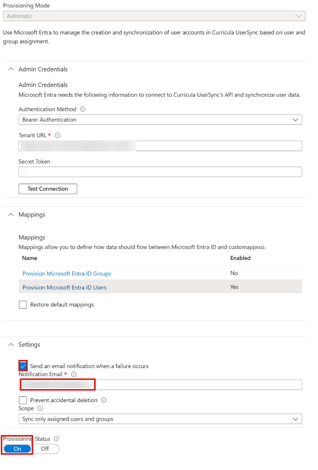Viewport: 318px width, 470px height.
Task: Click the info icon beside Authentication Method
Action: tap(83, 109)
